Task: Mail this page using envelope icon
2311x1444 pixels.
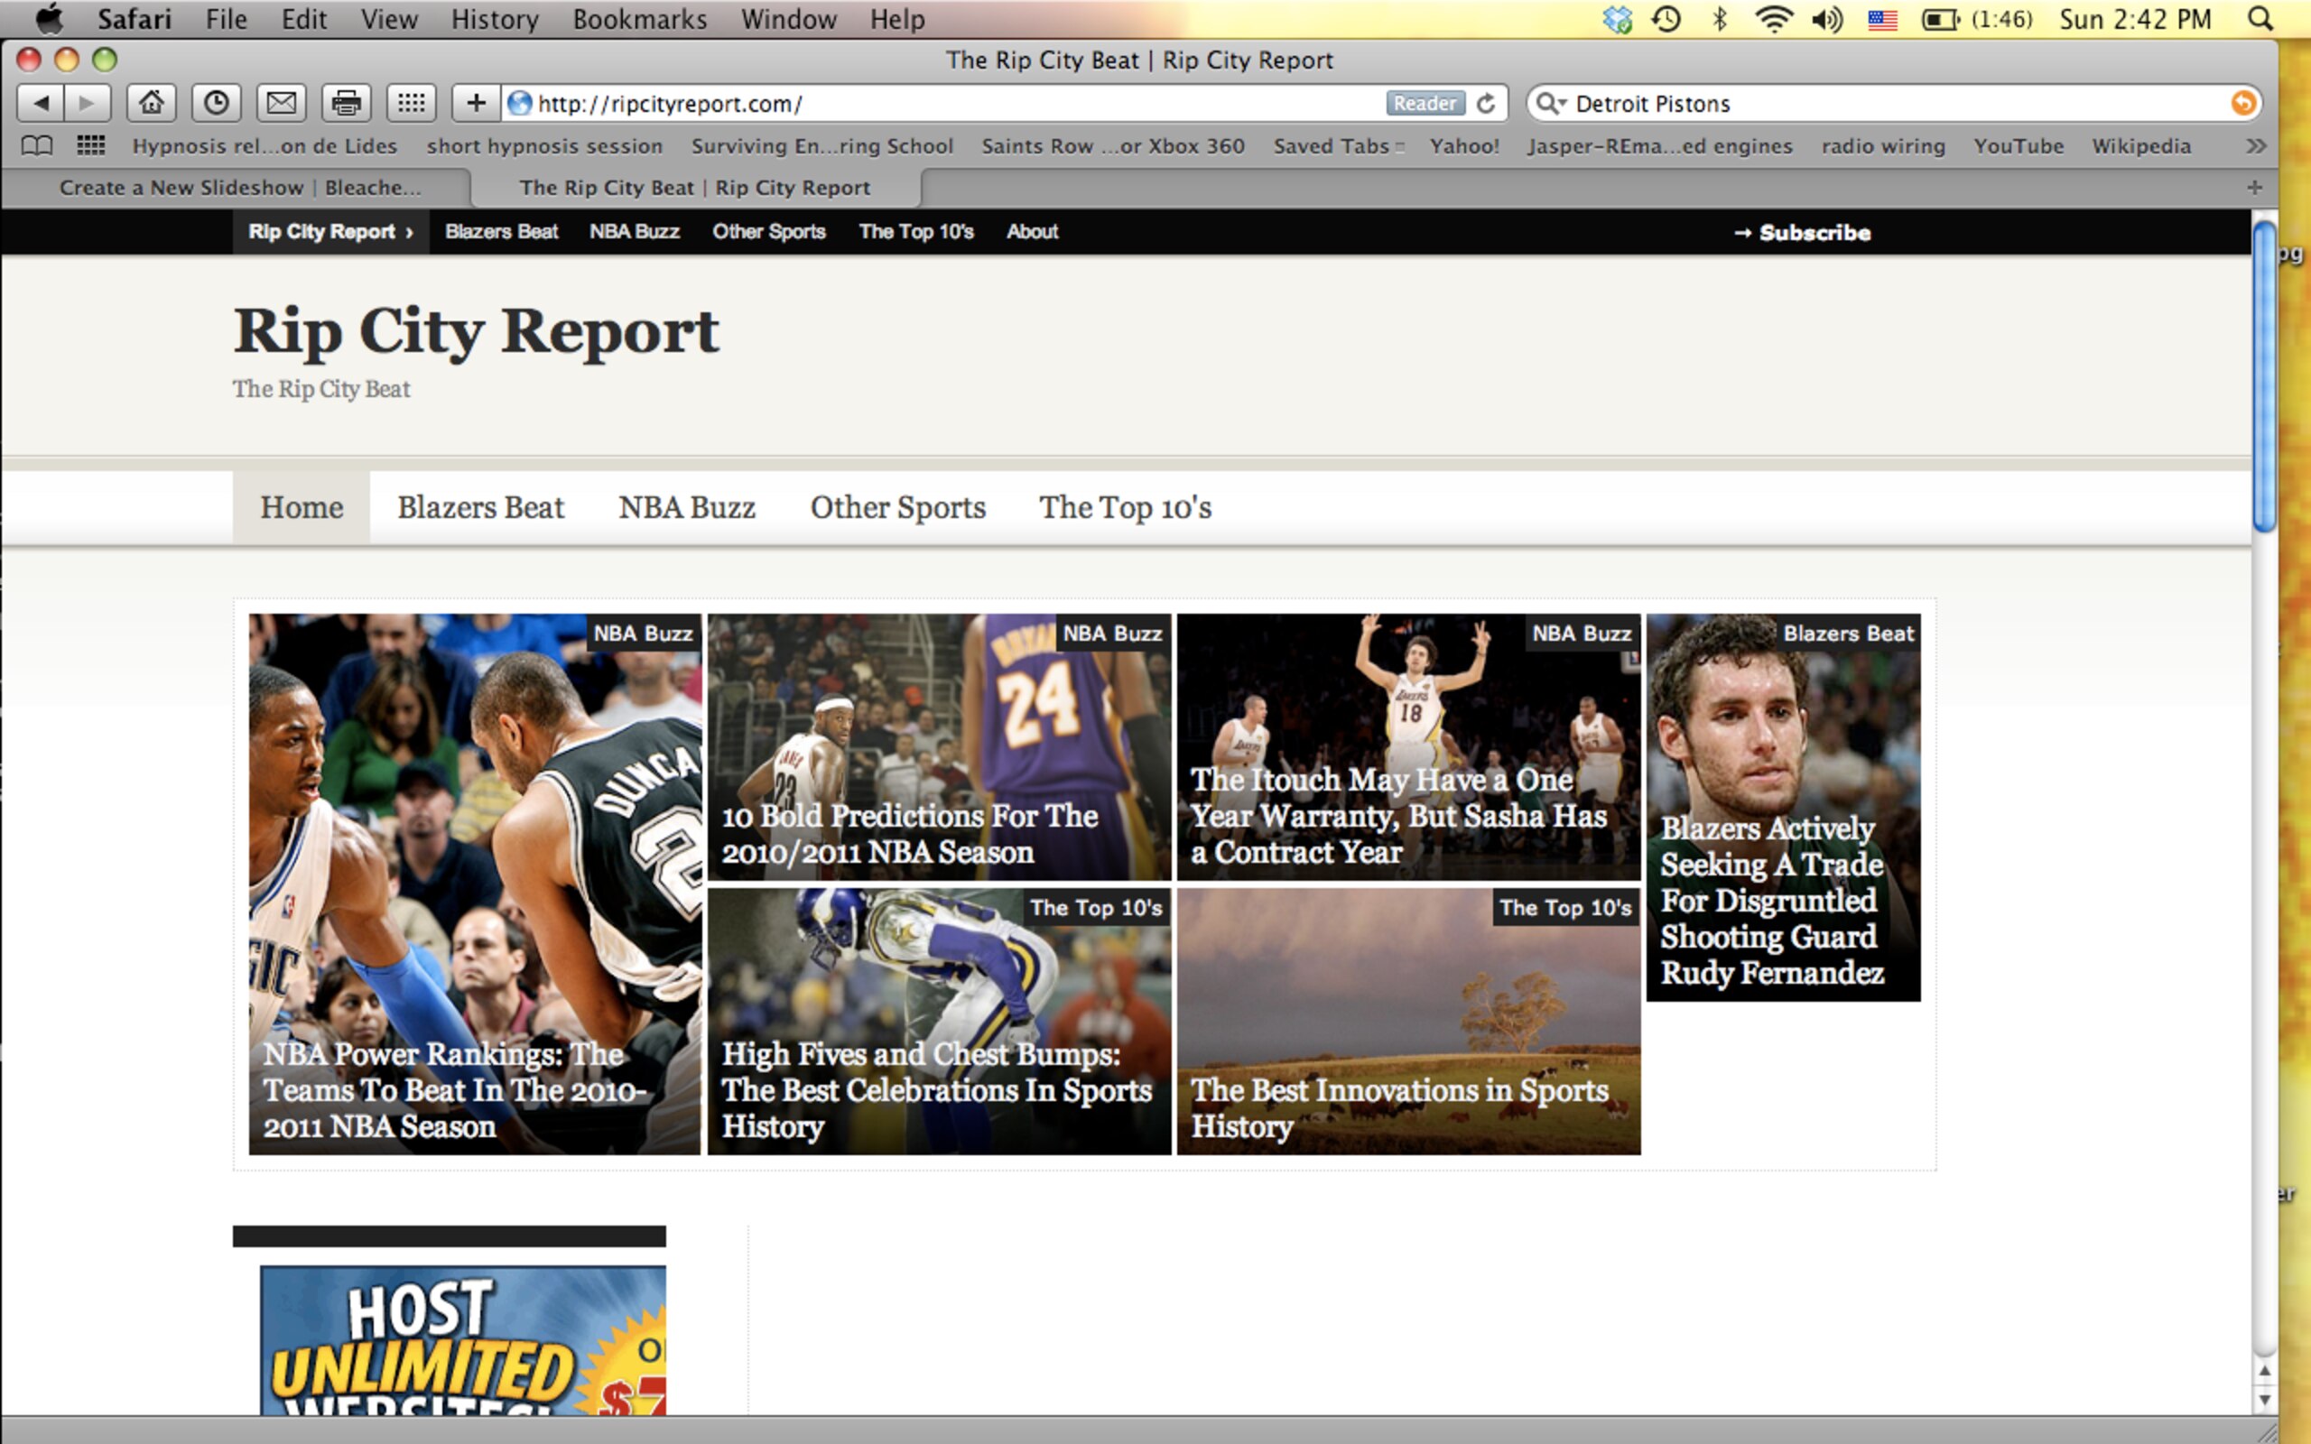Action: [281, 102]
